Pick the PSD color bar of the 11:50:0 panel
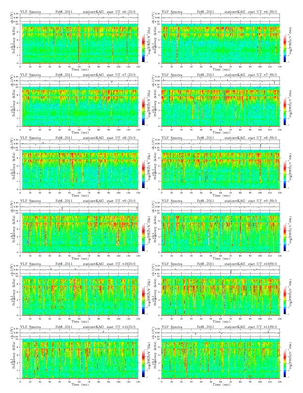The height and width of the screenshot is (393, 303). pos(285,364)
